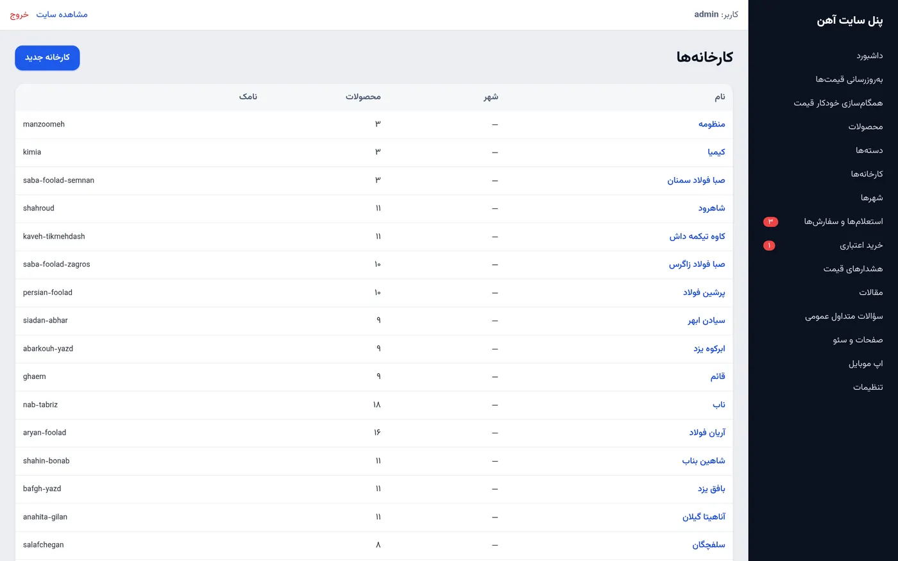The image size is (898, 561).
Task: Open the پرشین فولاد factory link
Action: click(704, 293)
